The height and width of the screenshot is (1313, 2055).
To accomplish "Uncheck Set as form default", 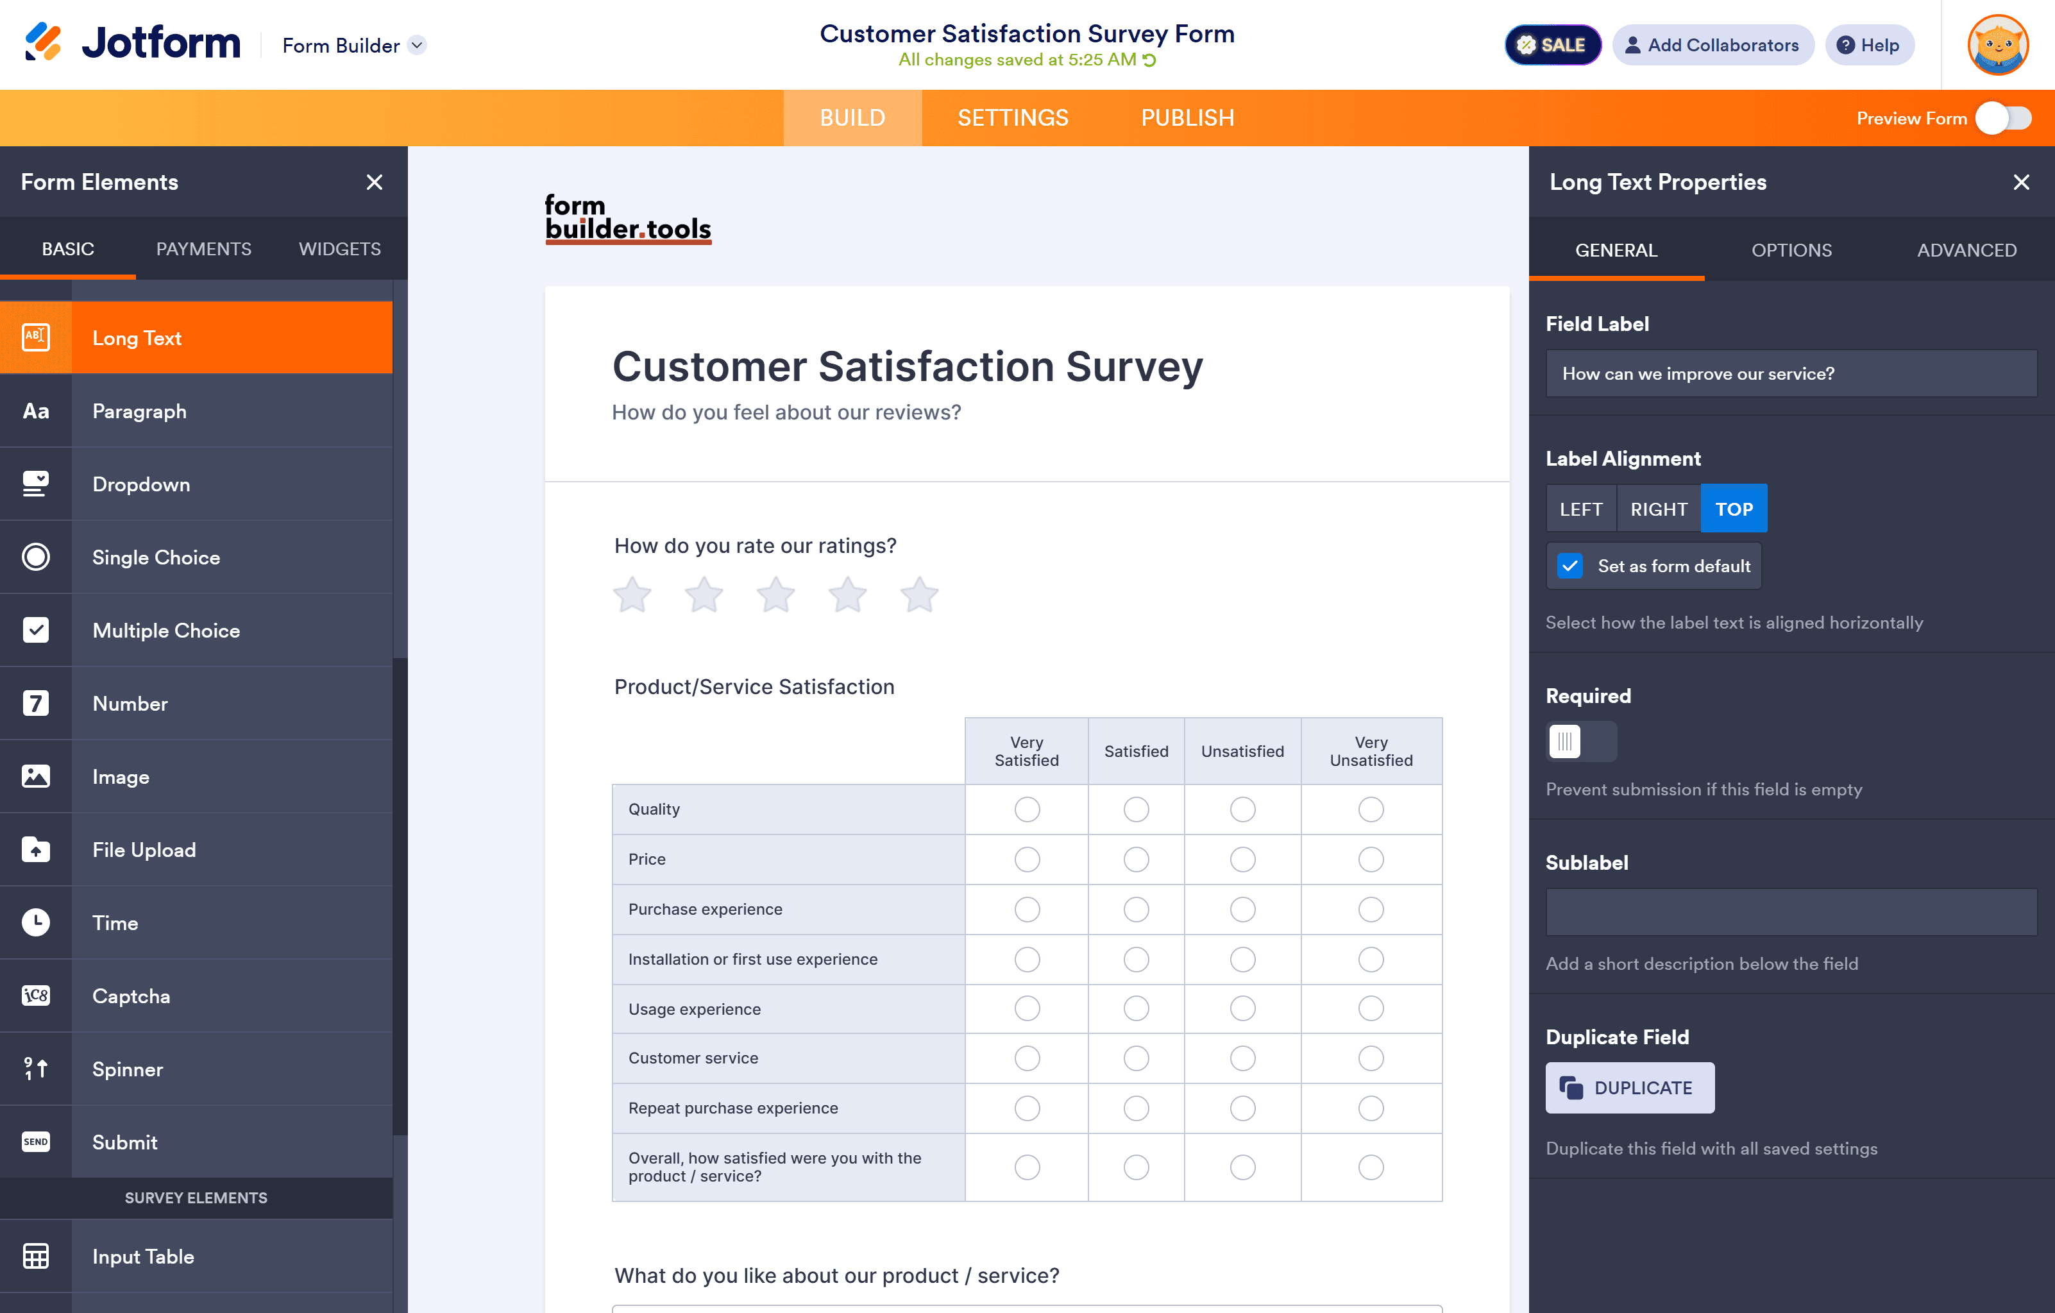I will (x=1569, y=565).
